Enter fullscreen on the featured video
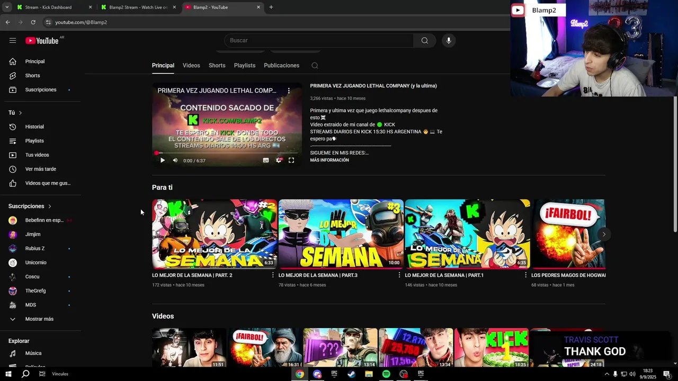Screen dimensions: 678x381 point(291,160)
